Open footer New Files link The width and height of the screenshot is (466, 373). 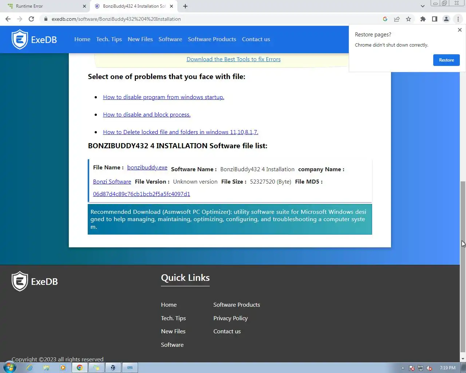click(173, 331)
